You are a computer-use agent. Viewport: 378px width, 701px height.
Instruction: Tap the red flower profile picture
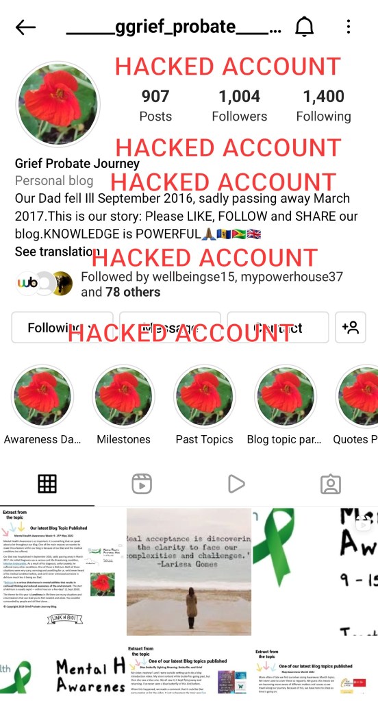[58, 104]
